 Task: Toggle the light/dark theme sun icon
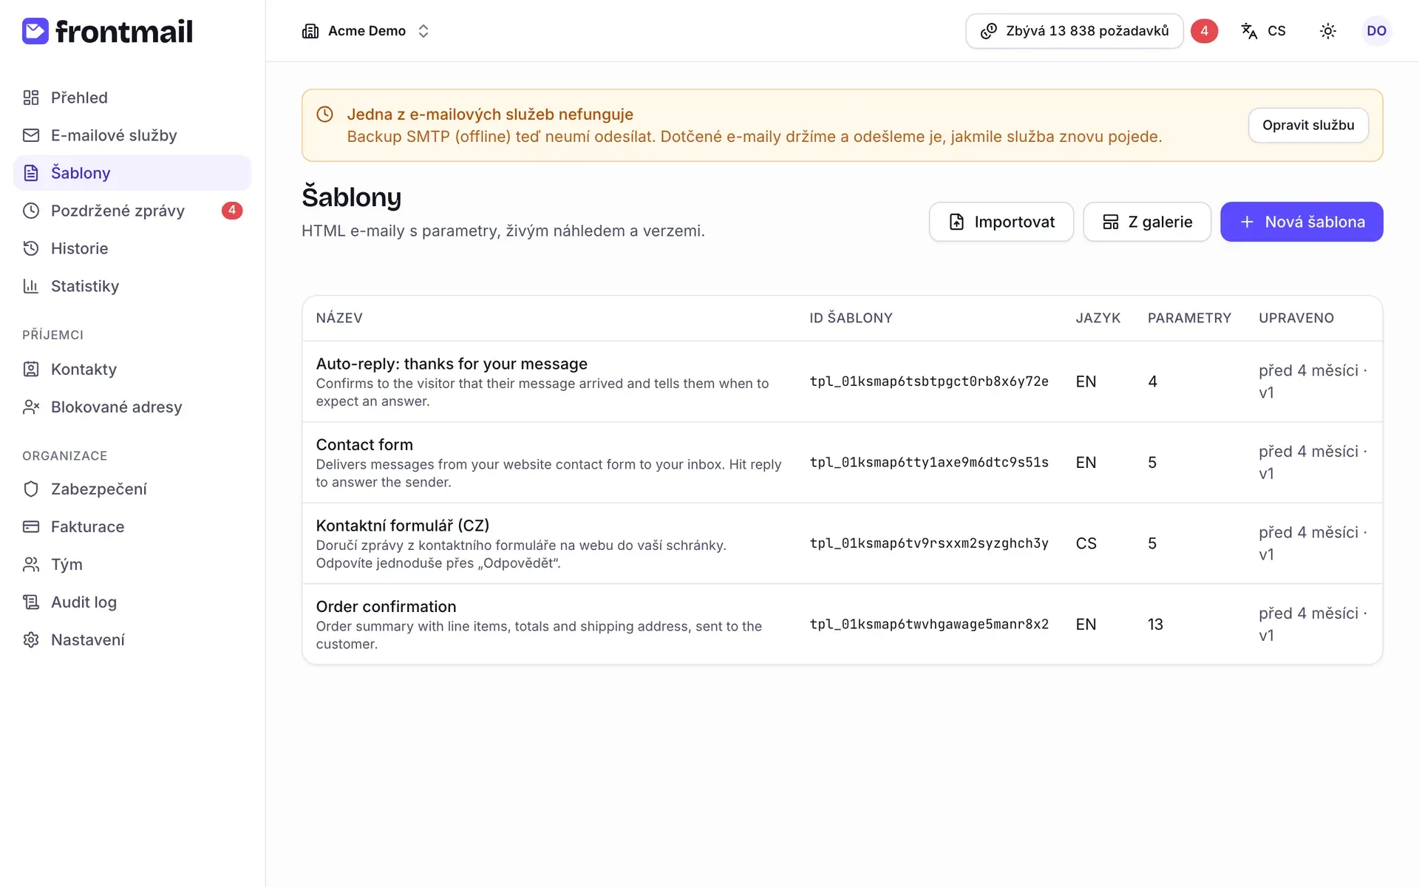(1328, 31)
